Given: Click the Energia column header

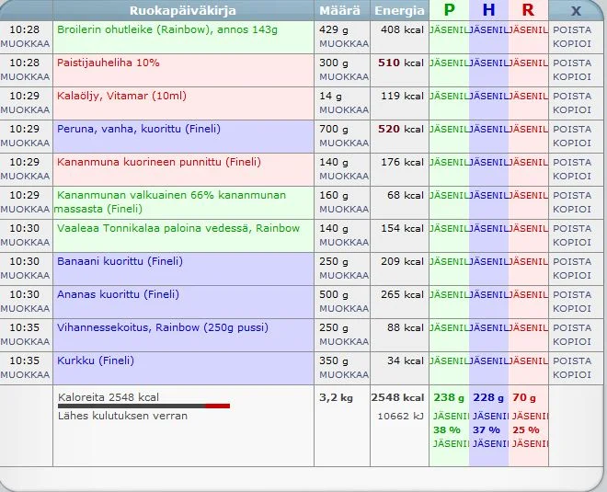Looking at the screenshot, I should tap(399, 10).
